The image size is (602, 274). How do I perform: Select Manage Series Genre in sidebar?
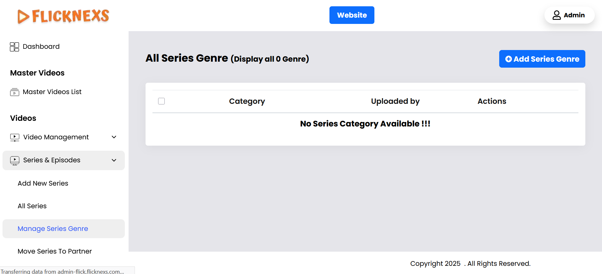click(x=53, y=229)
